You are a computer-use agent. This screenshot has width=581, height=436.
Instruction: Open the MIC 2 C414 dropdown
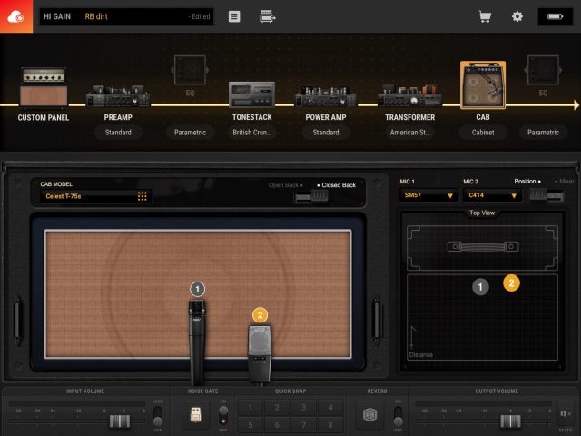point(491,195)
